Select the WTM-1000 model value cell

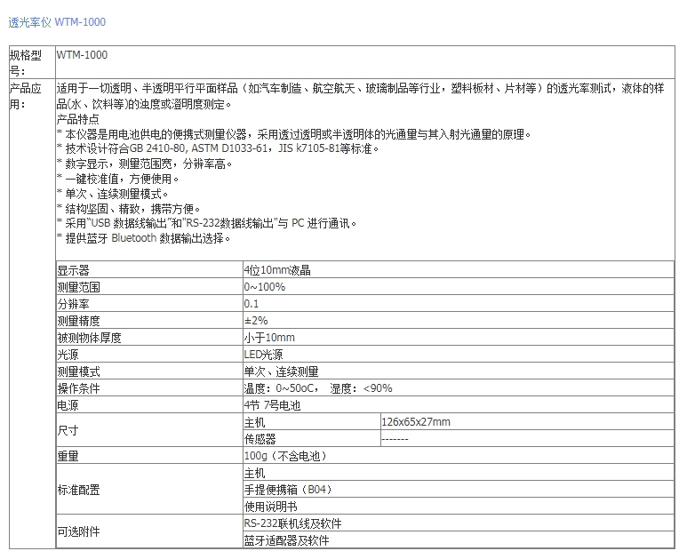pyautogui.click(x=83, y=55)
